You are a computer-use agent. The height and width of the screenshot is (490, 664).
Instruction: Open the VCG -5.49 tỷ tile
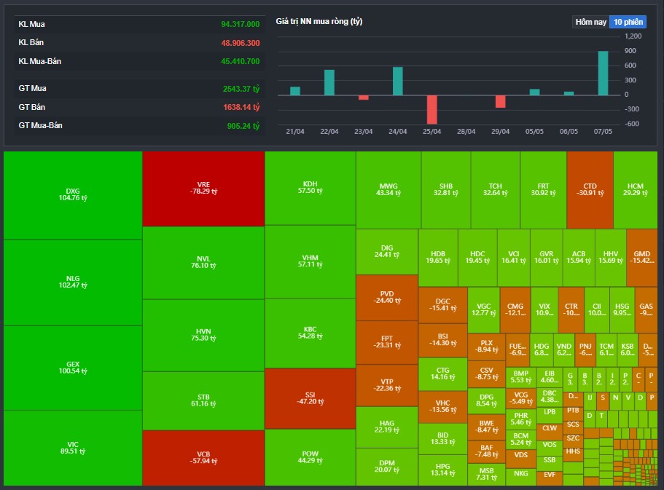coord(521,398)
